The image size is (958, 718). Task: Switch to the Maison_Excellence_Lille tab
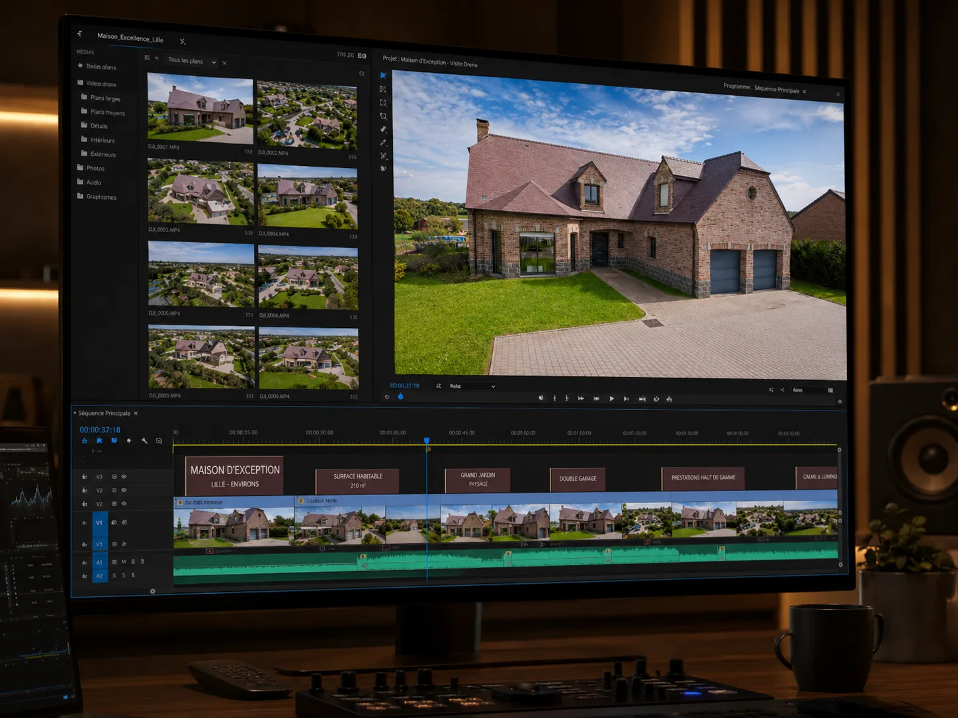tap(130, 38)
